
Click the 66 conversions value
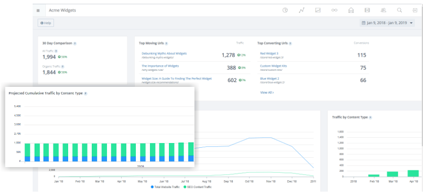pyautogui.click(x=363, y=80)
